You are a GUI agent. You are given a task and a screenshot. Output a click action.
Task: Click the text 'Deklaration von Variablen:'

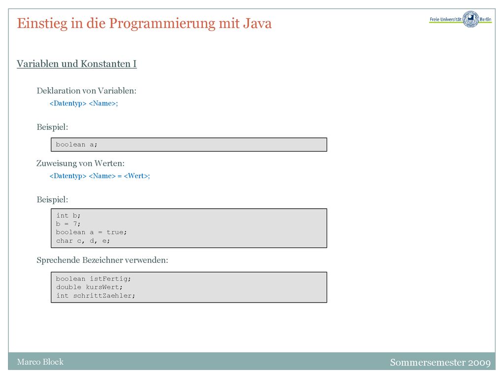(87, 91)
